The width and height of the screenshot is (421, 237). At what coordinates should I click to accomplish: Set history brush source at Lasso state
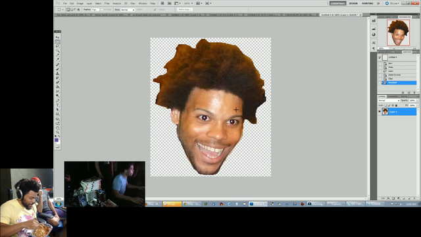pyautogui.click(x=380, y=71)
